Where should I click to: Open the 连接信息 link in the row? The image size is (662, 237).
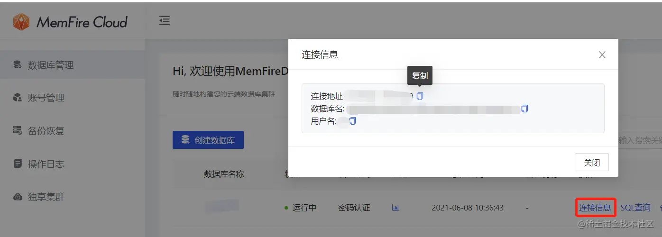pos(595,208)
